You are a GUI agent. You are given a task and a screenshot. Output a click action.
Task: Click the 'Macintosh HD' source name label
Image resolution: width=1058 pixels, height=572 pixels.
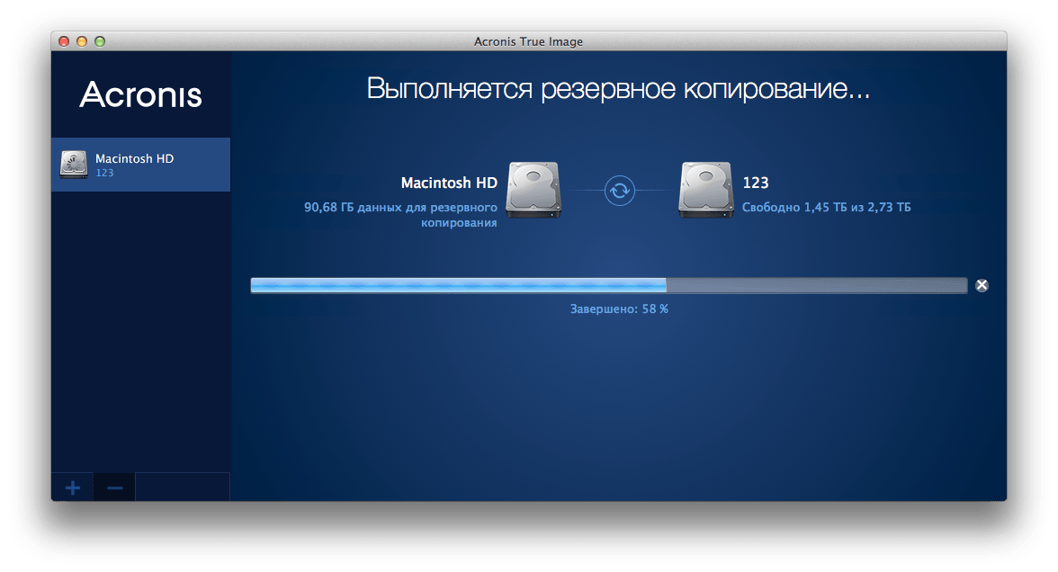(x=449, y=183)
